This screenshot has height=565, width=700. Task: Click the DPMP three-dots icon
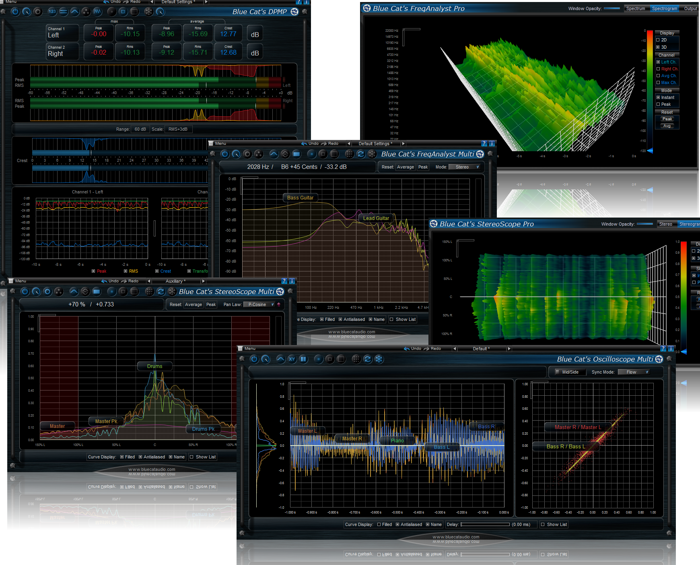pos(86,12)
